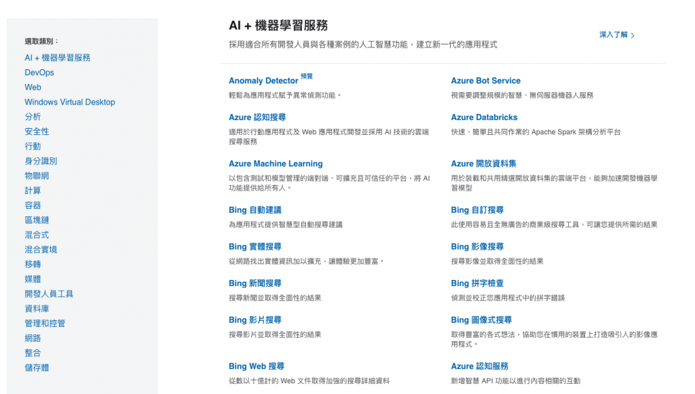Open Bing 新聞搜尋
695x394 pixels.
click(255, 283)
